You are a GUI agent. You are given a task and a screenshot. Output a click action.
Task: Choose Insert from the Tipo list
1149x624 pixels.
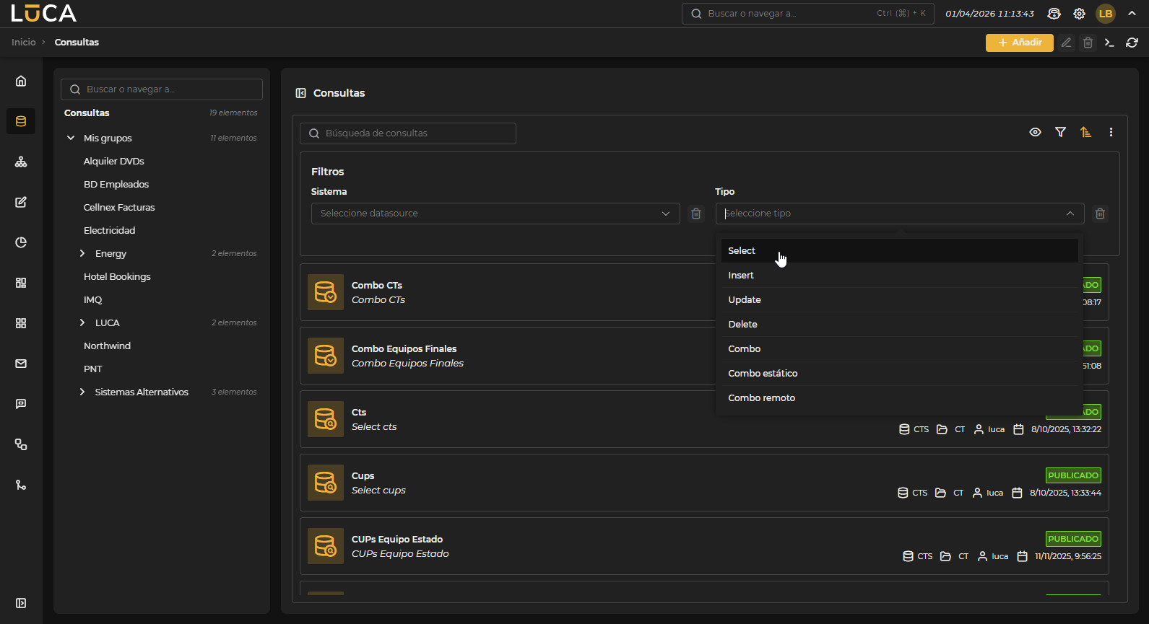(x=899, y=276)
